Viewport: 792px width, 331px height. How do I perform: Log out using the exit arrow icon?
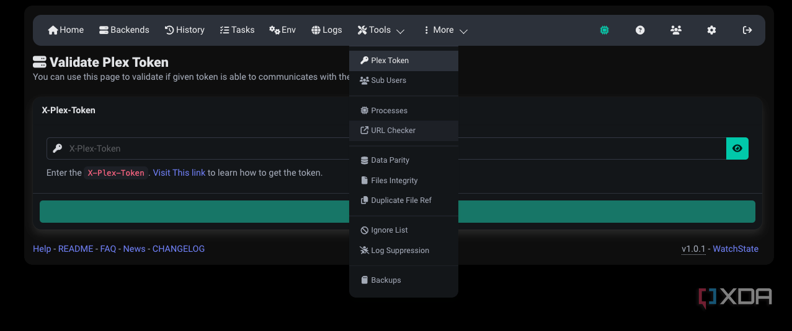click(747, 30)
